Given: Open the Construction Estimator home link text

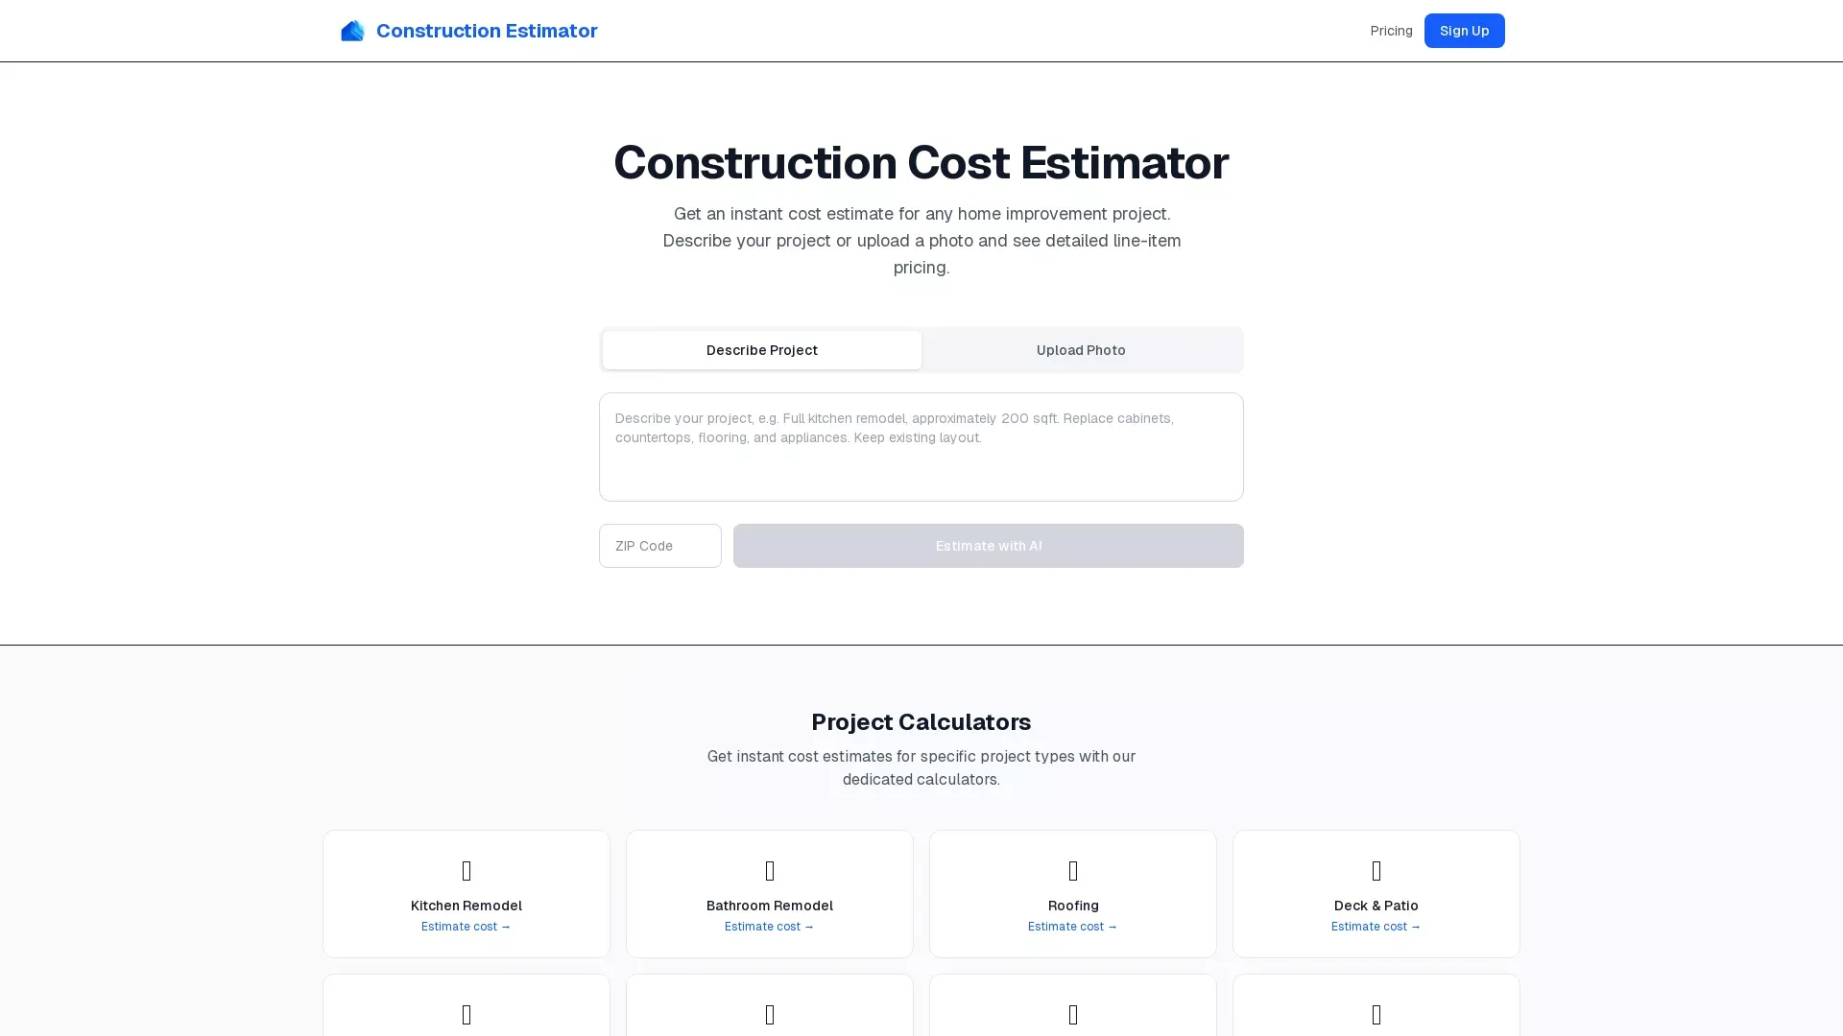Looking at the screenshot, I should 487,31.
